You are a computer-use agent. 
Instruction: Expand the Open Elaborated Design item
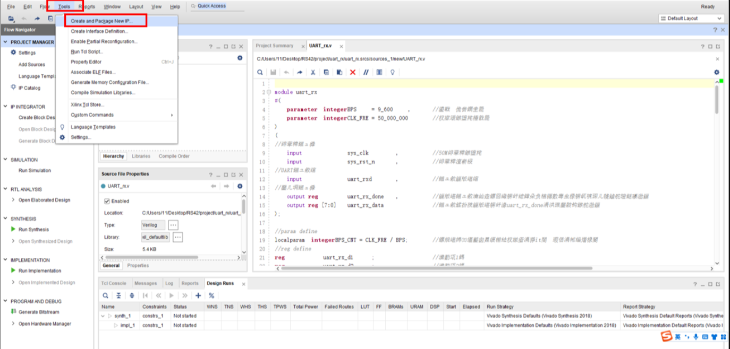14,200
